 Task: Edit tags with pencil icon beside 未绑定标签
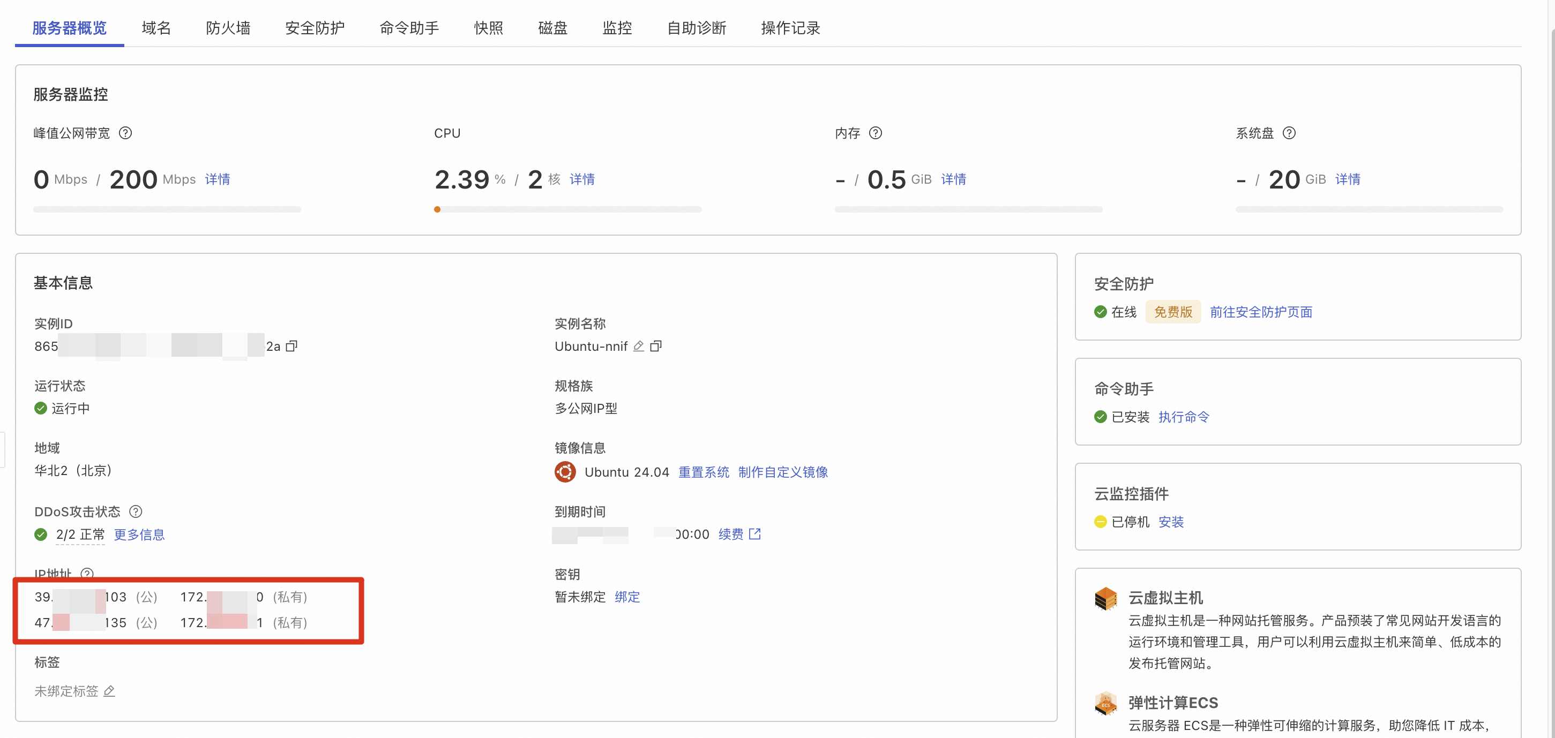click(x=109, y=691)
